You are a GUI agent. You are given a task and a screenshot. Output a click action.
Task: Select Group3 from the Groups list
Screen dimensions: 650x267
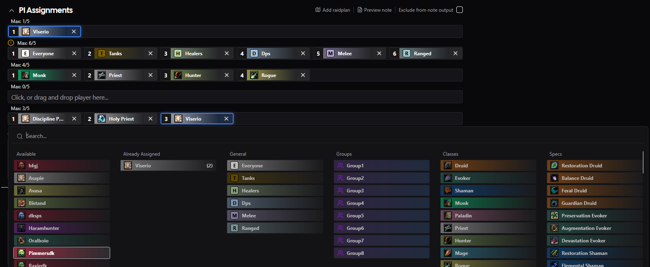(381, 191)
